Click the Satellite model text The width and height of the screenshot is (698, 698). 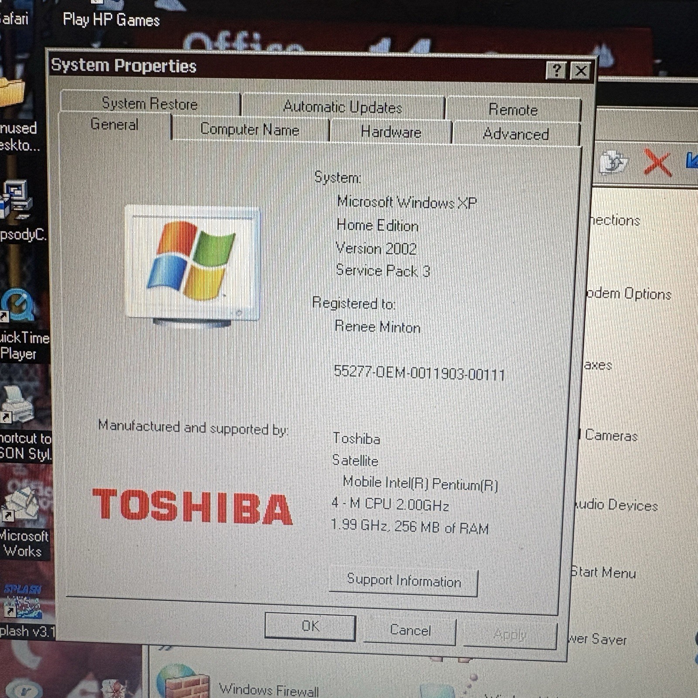click(x=355, y=460)
